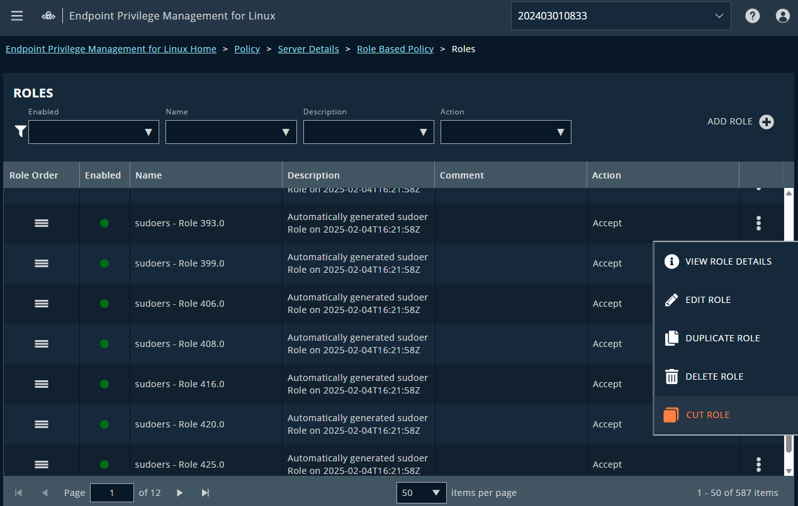Open the Policy breadcrumb link
The height and width of the screenshot is (506, 798).
tap(247, 49)
